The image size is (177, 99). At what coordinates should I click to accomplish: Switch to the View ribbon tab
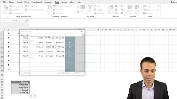pos(72,2)
